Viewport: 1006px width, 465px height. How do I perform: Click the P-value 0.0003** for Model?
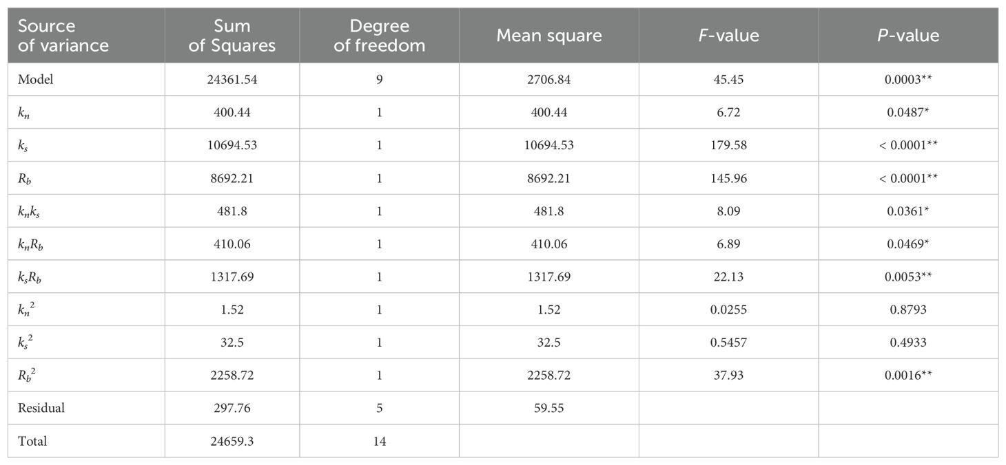[908, 80]
